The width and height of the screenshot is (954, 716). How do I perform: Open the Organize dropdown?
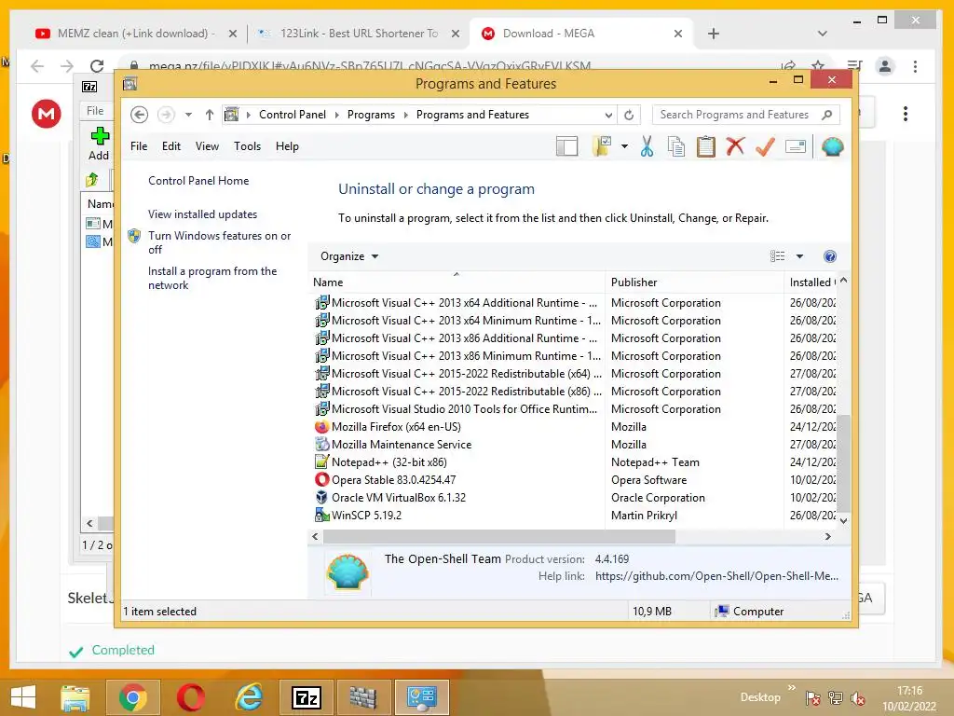[349, 256]
